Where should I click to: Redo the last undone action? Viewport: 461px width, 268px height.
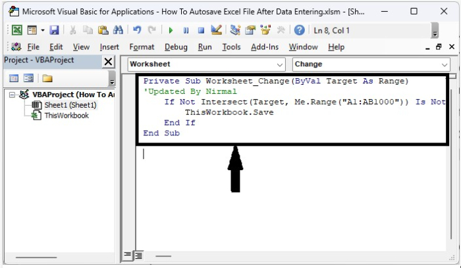(x=152, y=30)
